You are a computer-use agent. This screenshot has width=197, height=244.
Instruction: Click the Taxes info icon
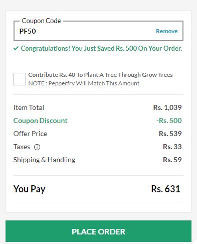click(37, 147)
